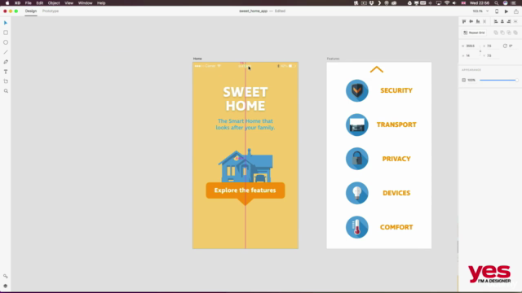Image resolution: width=522 pixels, height=293 pixels.
Task: Click the Repeat Grid button
Action: [475, 33]
